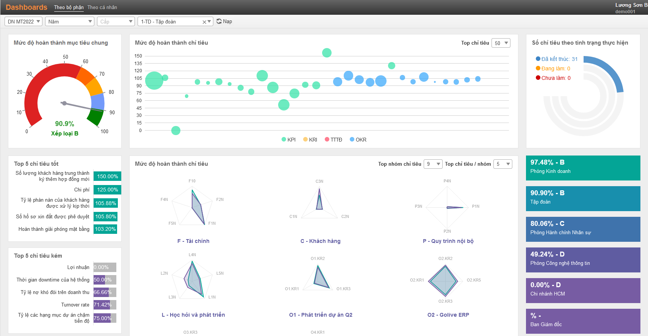Click 'Số hồ sơ xin đất được phê duyệt'

tap(53, 216)
